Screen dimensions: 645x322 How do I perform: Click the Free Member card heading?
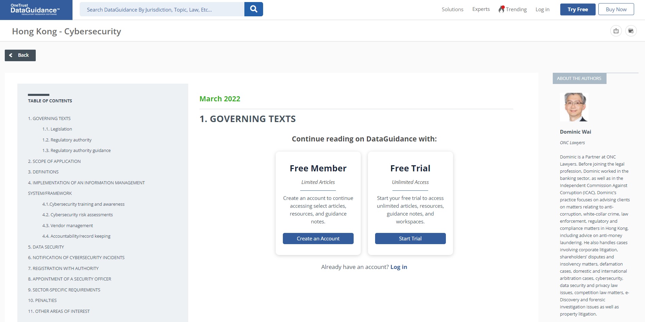pos(318,168)
